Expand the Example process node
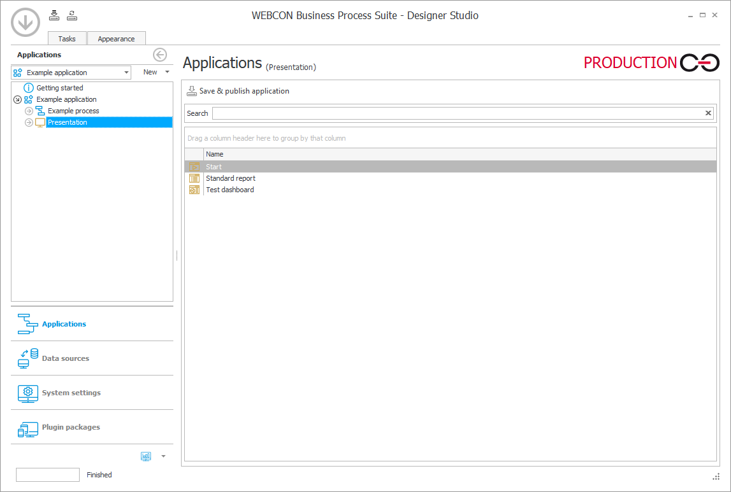731x492 pixels. tap(29, 111)
